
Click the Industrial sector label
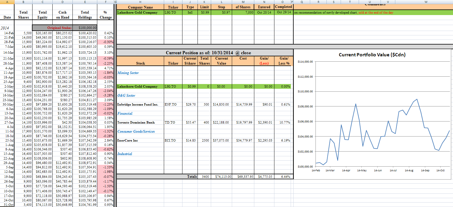[125, 154]
